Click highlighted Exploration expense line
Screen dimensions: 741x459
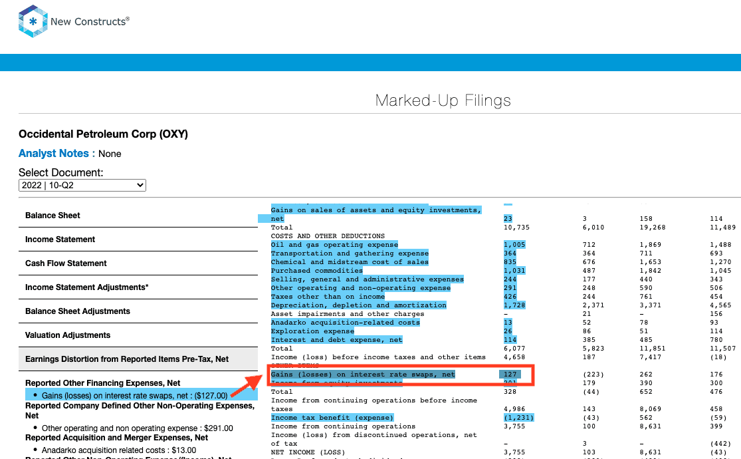coord(312,331)
